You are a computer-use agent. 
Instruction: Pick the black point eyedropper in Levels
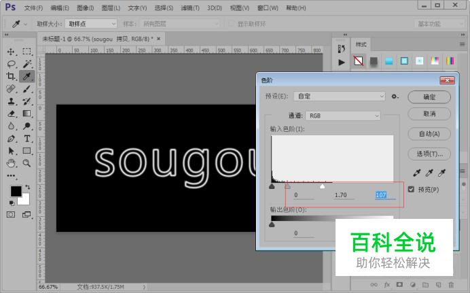[416, 173]
